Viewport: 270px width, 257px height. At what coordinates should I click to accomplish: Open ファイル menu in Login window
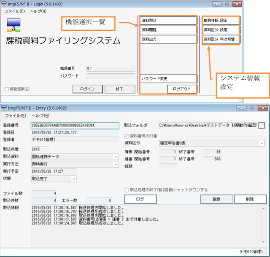[15, 11]
